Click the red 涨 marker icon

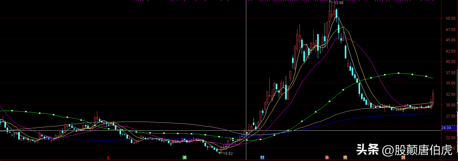327,158
